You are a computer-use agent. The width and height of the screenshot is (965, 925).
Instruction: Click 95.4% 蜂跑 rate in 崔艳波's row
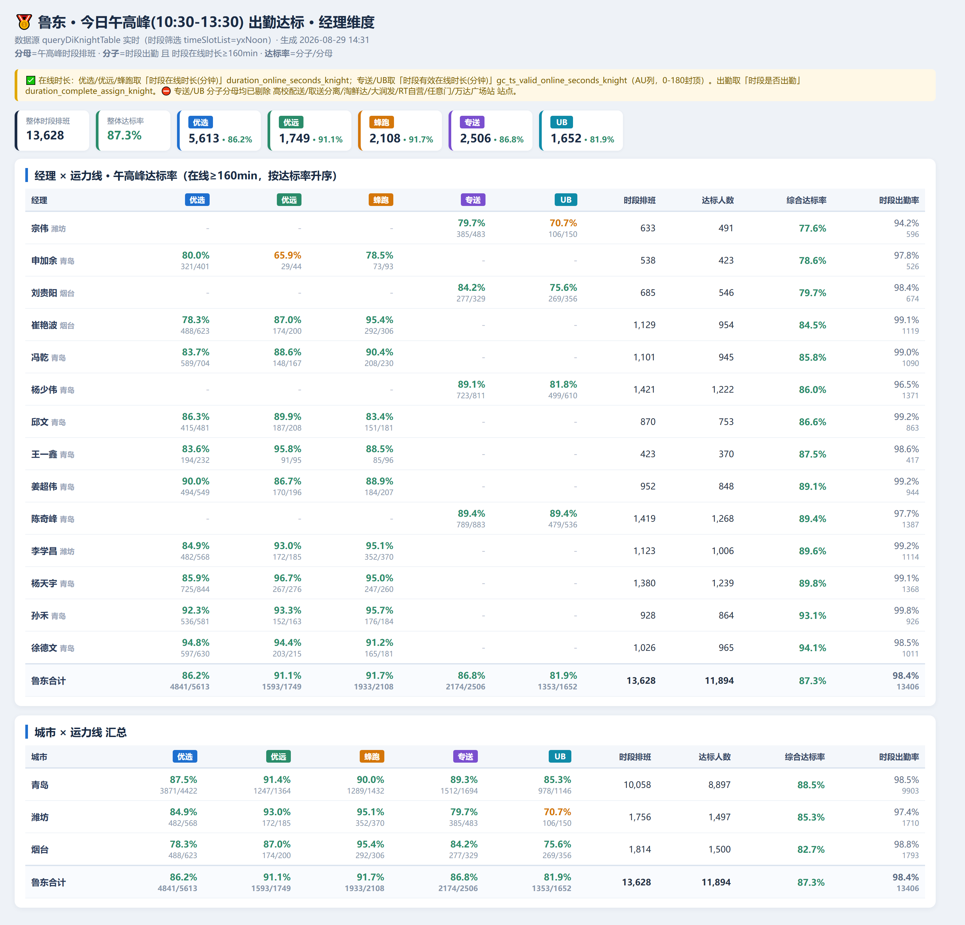(x=380, y=319)
